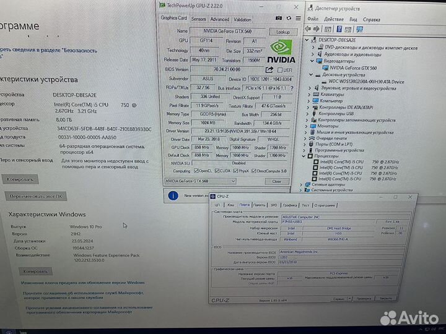
Task: Switch to CPU-Z Память tab
Action: [x=259, y=205]
